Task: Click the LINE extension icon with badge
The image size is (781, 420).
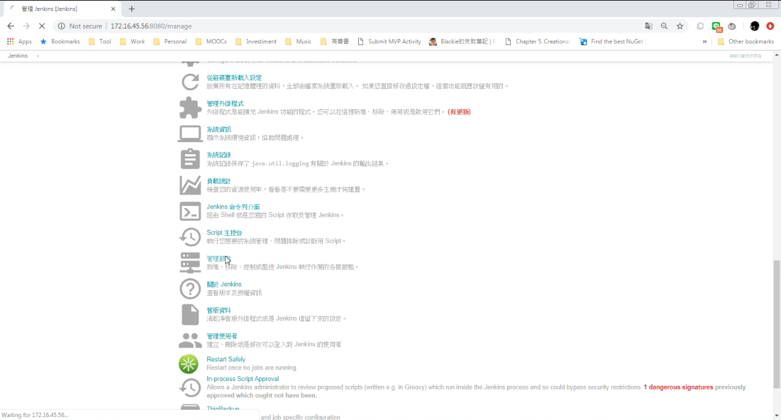Action: point(717,27)
